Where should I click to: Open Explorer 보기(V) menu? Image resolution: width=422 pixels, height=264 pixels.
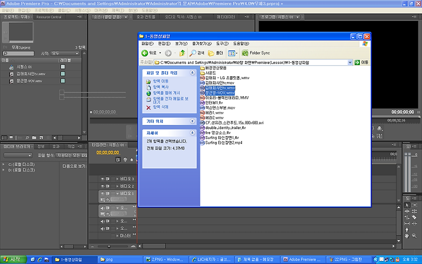[x=181, y=43]
